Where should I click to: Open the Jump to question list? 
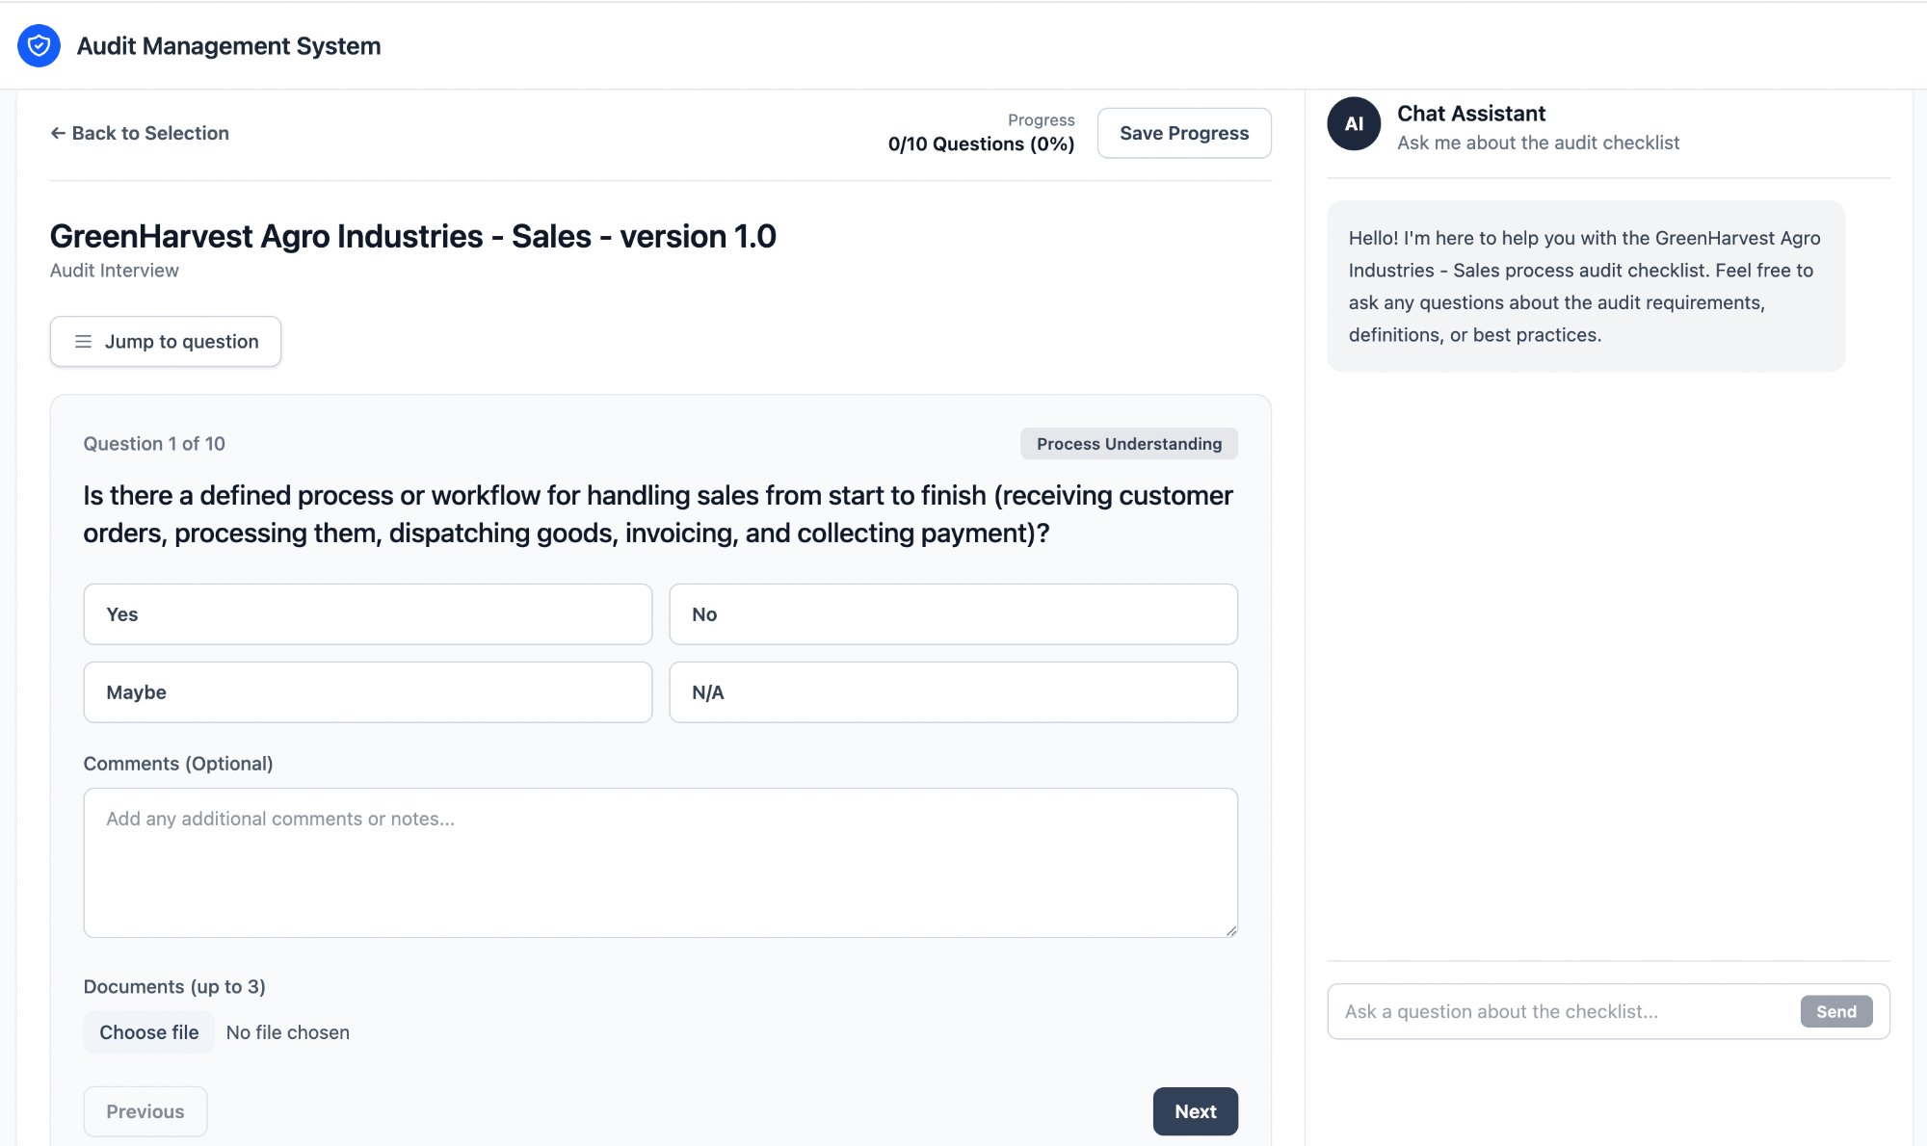(x=165, y=341)
